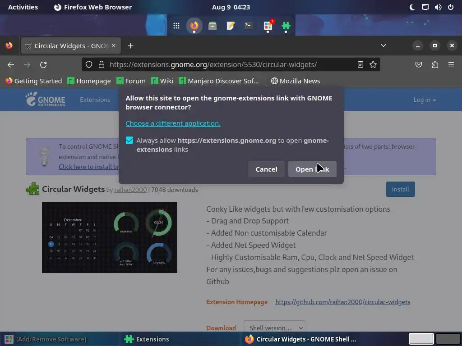Click Cancel in the dialog

(x=266, y=169)
